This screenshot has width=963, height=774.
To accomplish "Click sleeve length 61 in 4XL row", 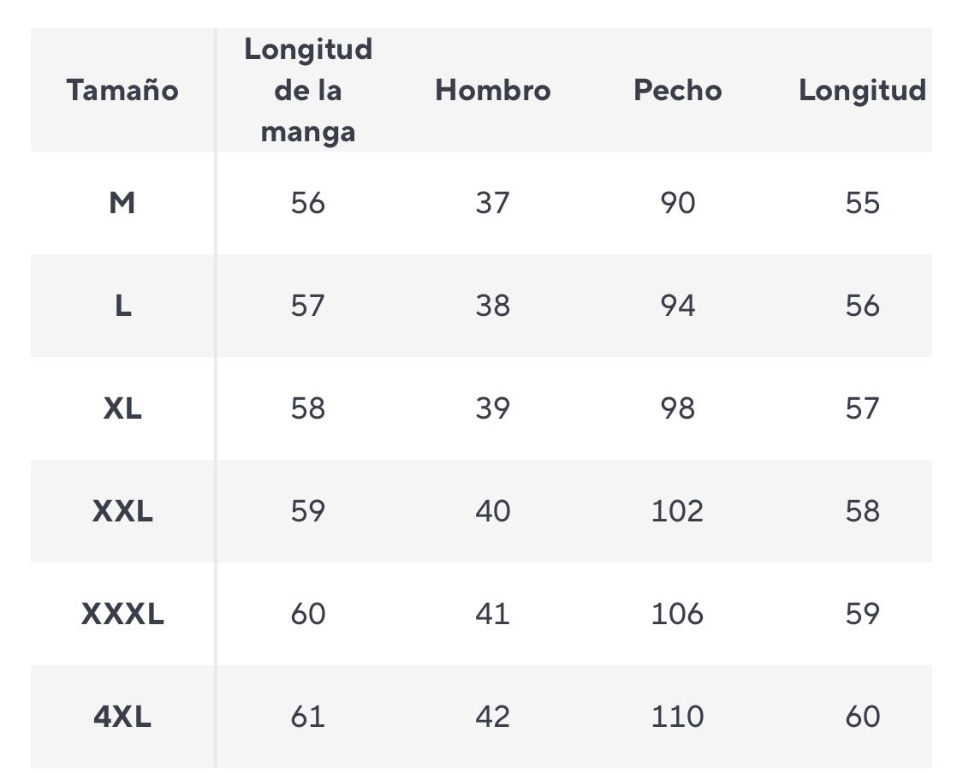I will tap(308, 717).
